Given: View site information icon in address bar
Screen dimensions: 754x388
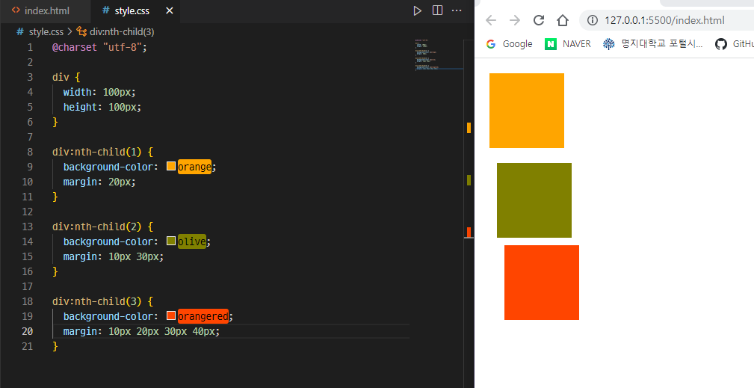Looking at the screenshot, I should tap(593, 20).
